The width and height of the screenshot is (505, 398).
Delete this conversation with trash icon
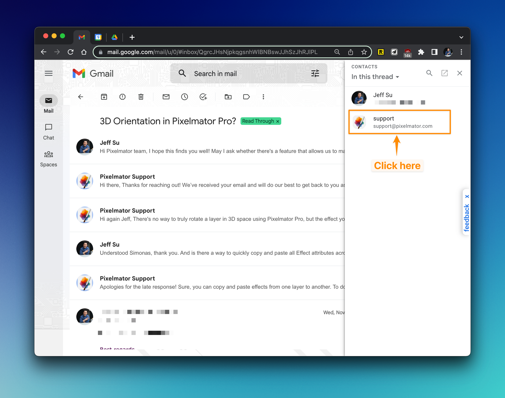(141, 97)
